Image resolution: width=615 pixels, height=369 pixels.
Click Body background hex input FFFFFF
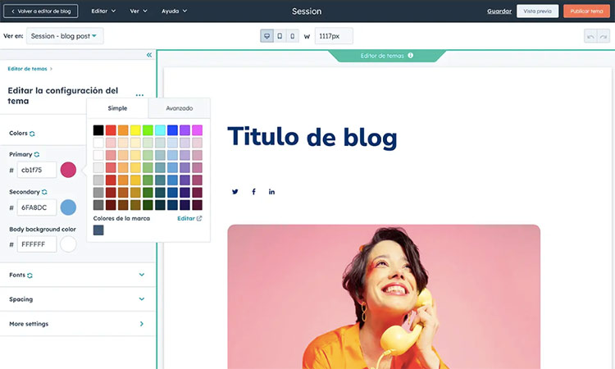[x=37, y=244]
